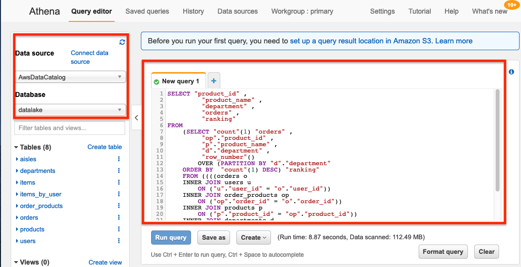
Task: Switch to the Query editor tab
Action: tap(91, 11)
